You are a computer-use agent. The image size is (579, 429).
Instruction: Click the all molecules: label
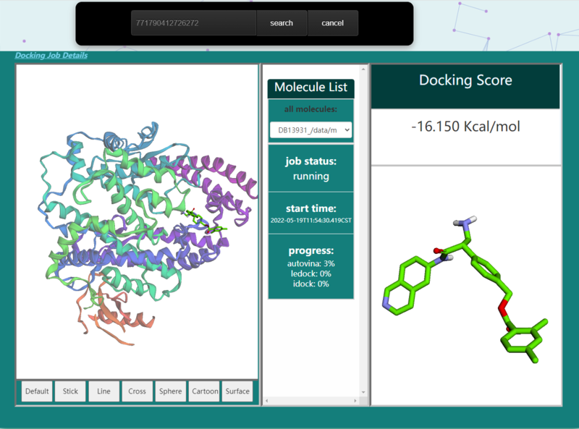click(310, 109)
